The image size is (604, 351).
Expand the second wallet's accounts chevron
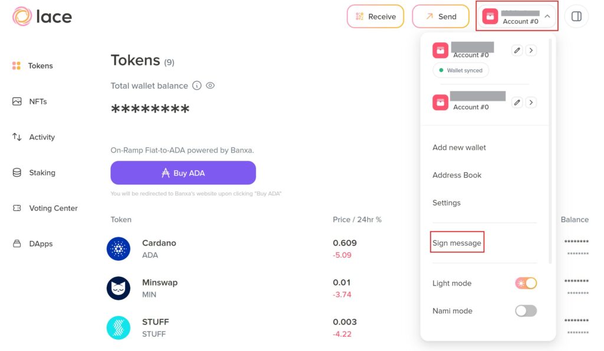coord(531,102)
